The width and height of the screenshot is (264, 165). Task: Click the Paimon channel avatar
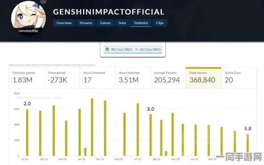[28, 18]
